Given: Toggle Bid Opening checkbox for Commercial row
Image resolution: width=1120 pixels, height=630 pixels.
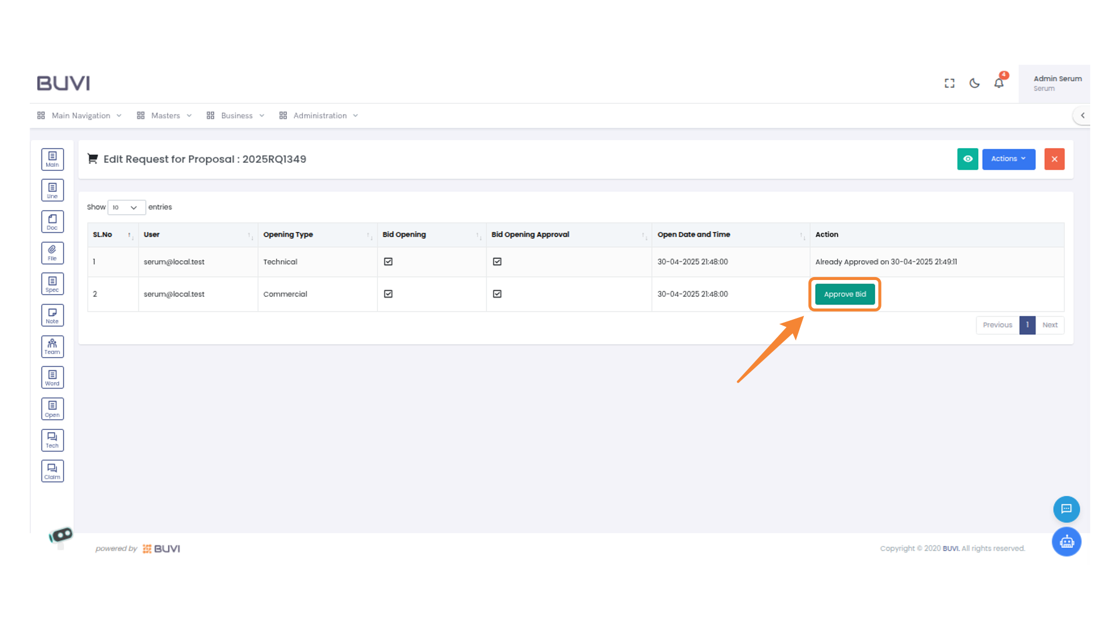Looking at the screenshot, I should (x=388, y=294).
